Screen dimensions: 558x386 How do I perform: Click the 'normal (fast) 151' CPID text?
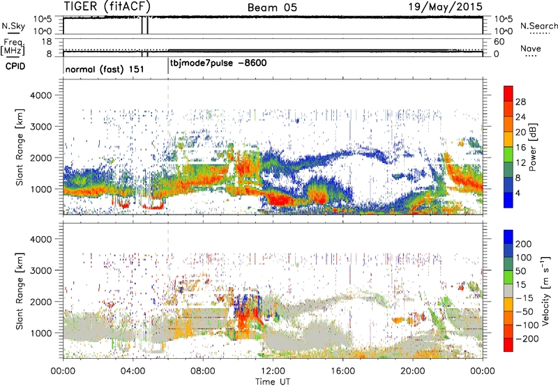(105, 69)
